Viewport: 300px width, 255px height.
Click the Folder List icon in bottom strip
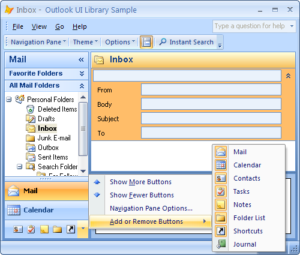coord(58,229)
